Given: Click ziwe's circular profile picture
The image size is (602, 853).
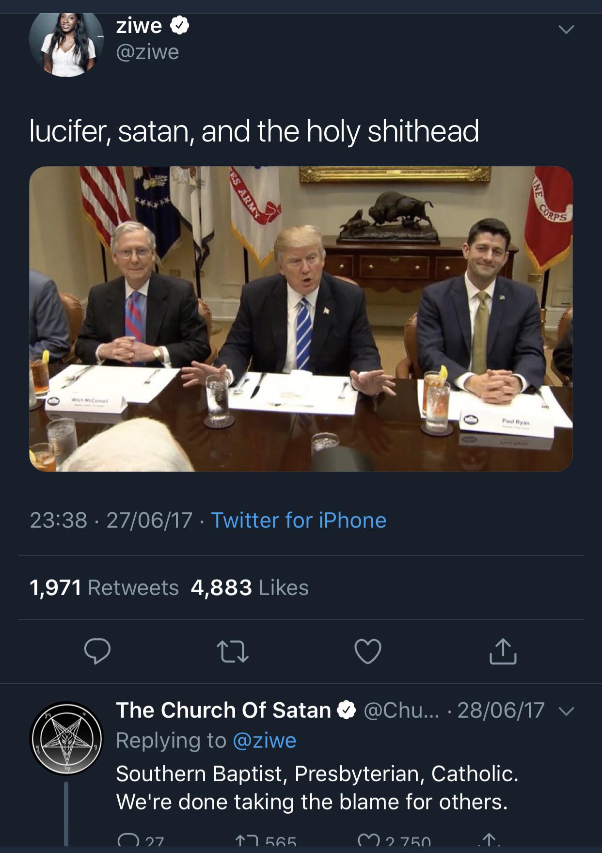Looking at the screenshot, I should pyautogui.click(x=66, y=45).
